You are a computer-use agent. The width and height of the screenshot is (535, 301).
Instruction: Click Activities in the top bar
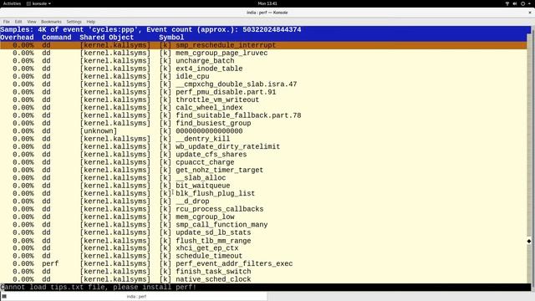pyautogui.click(x=12, y=3)
